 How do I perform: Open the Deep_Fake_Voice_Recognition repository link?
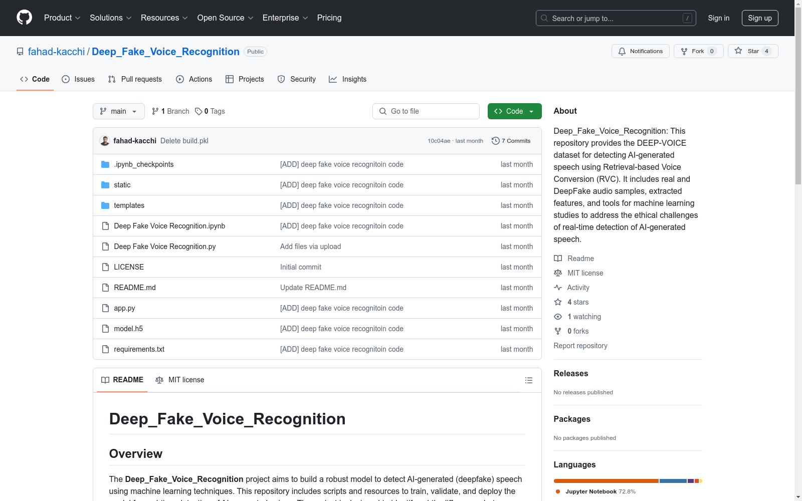click(x=165, y=52)
